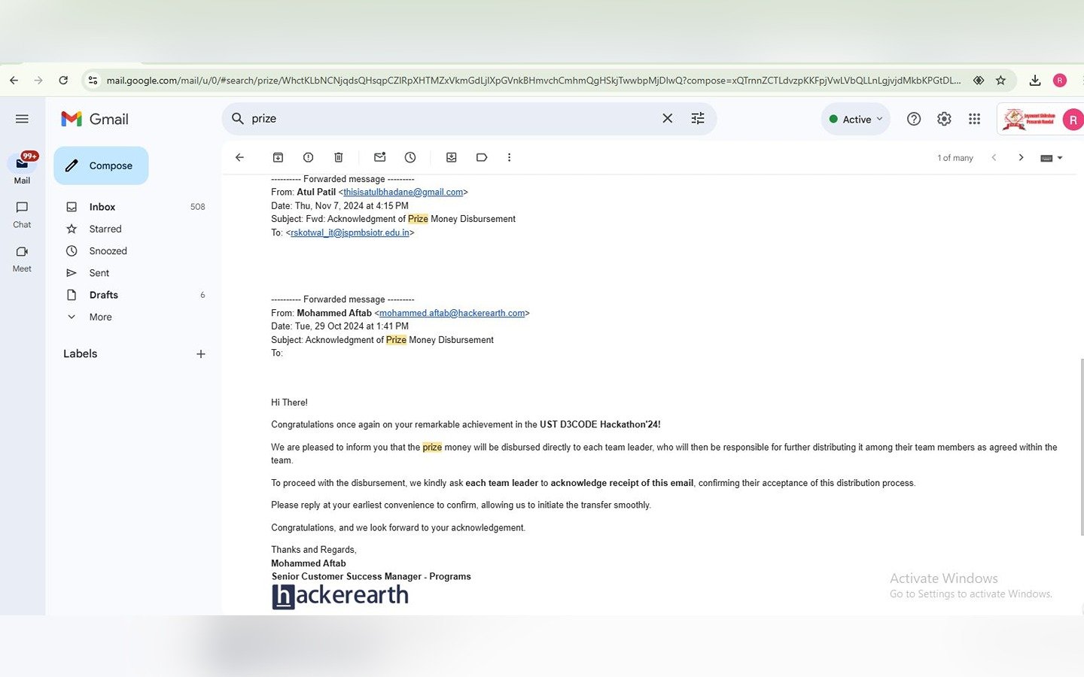Move email to a folder
1084x677 pixels.
point(451,157)
